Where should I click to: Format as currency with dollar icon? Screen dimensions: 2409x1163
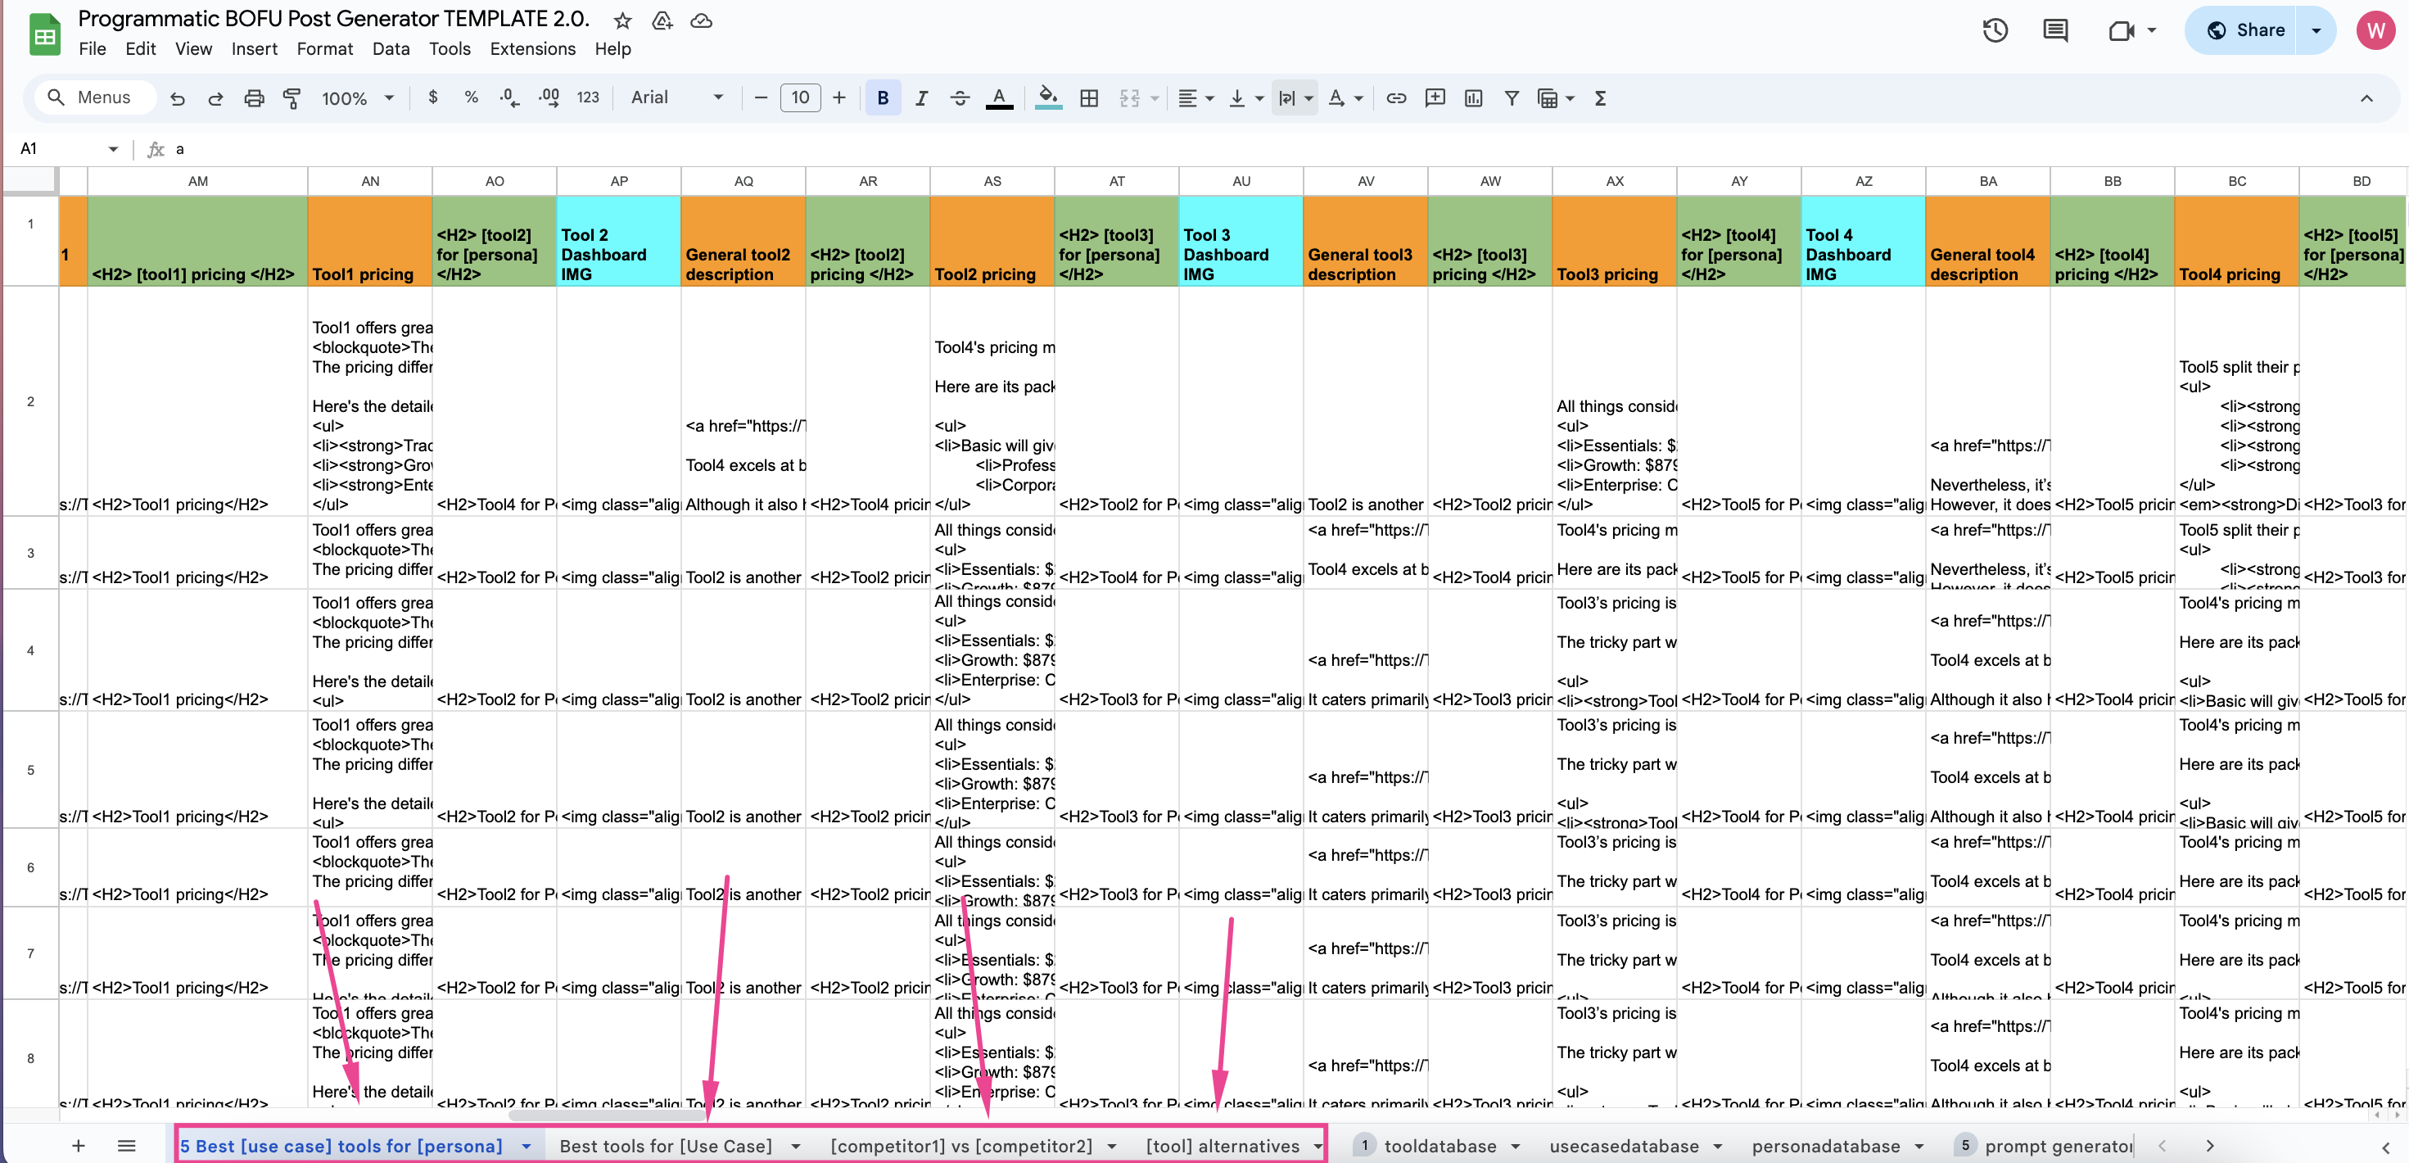(x=433, y=97)
